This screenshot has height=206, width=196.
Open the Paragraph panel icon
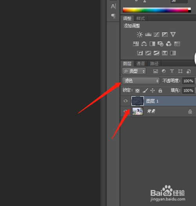(113, 16)
